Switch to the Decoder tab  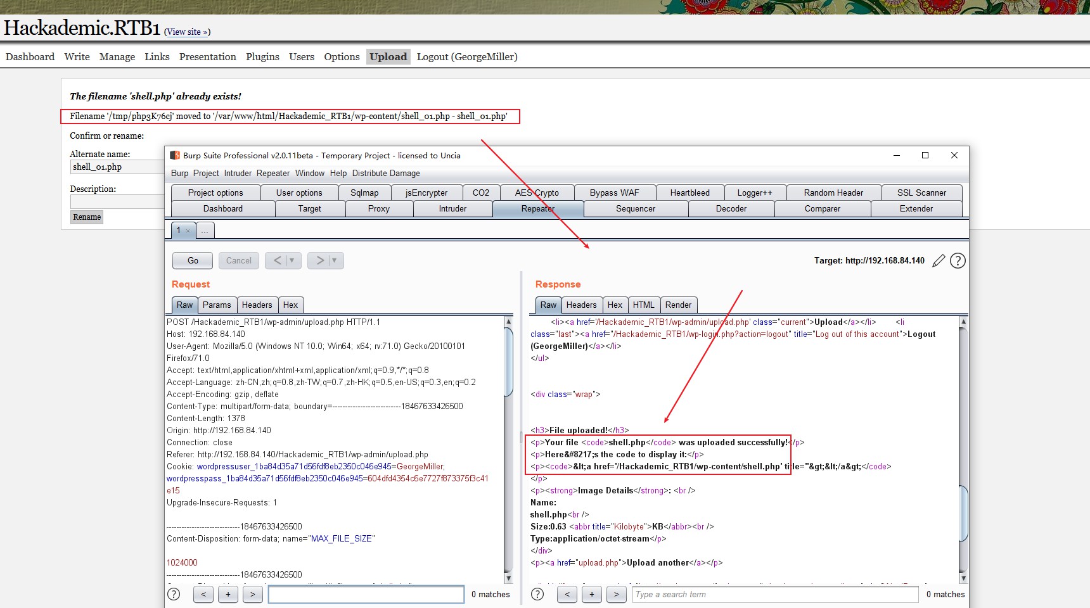pyautogui.click(x=731, y=208)
